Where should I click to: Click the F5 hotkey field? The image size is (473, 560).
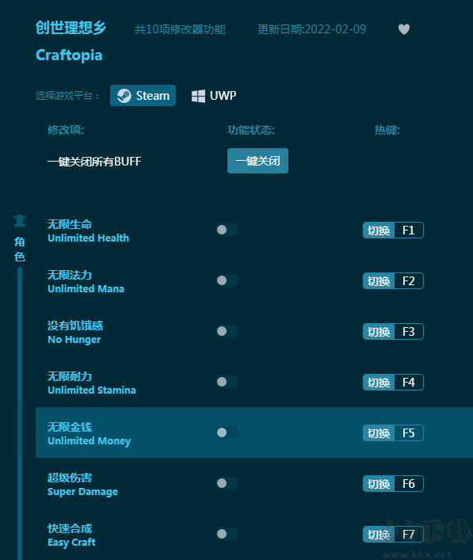click(409, 432)
